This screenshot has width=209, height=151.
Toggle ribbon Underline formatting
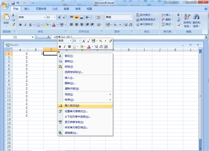30,25
